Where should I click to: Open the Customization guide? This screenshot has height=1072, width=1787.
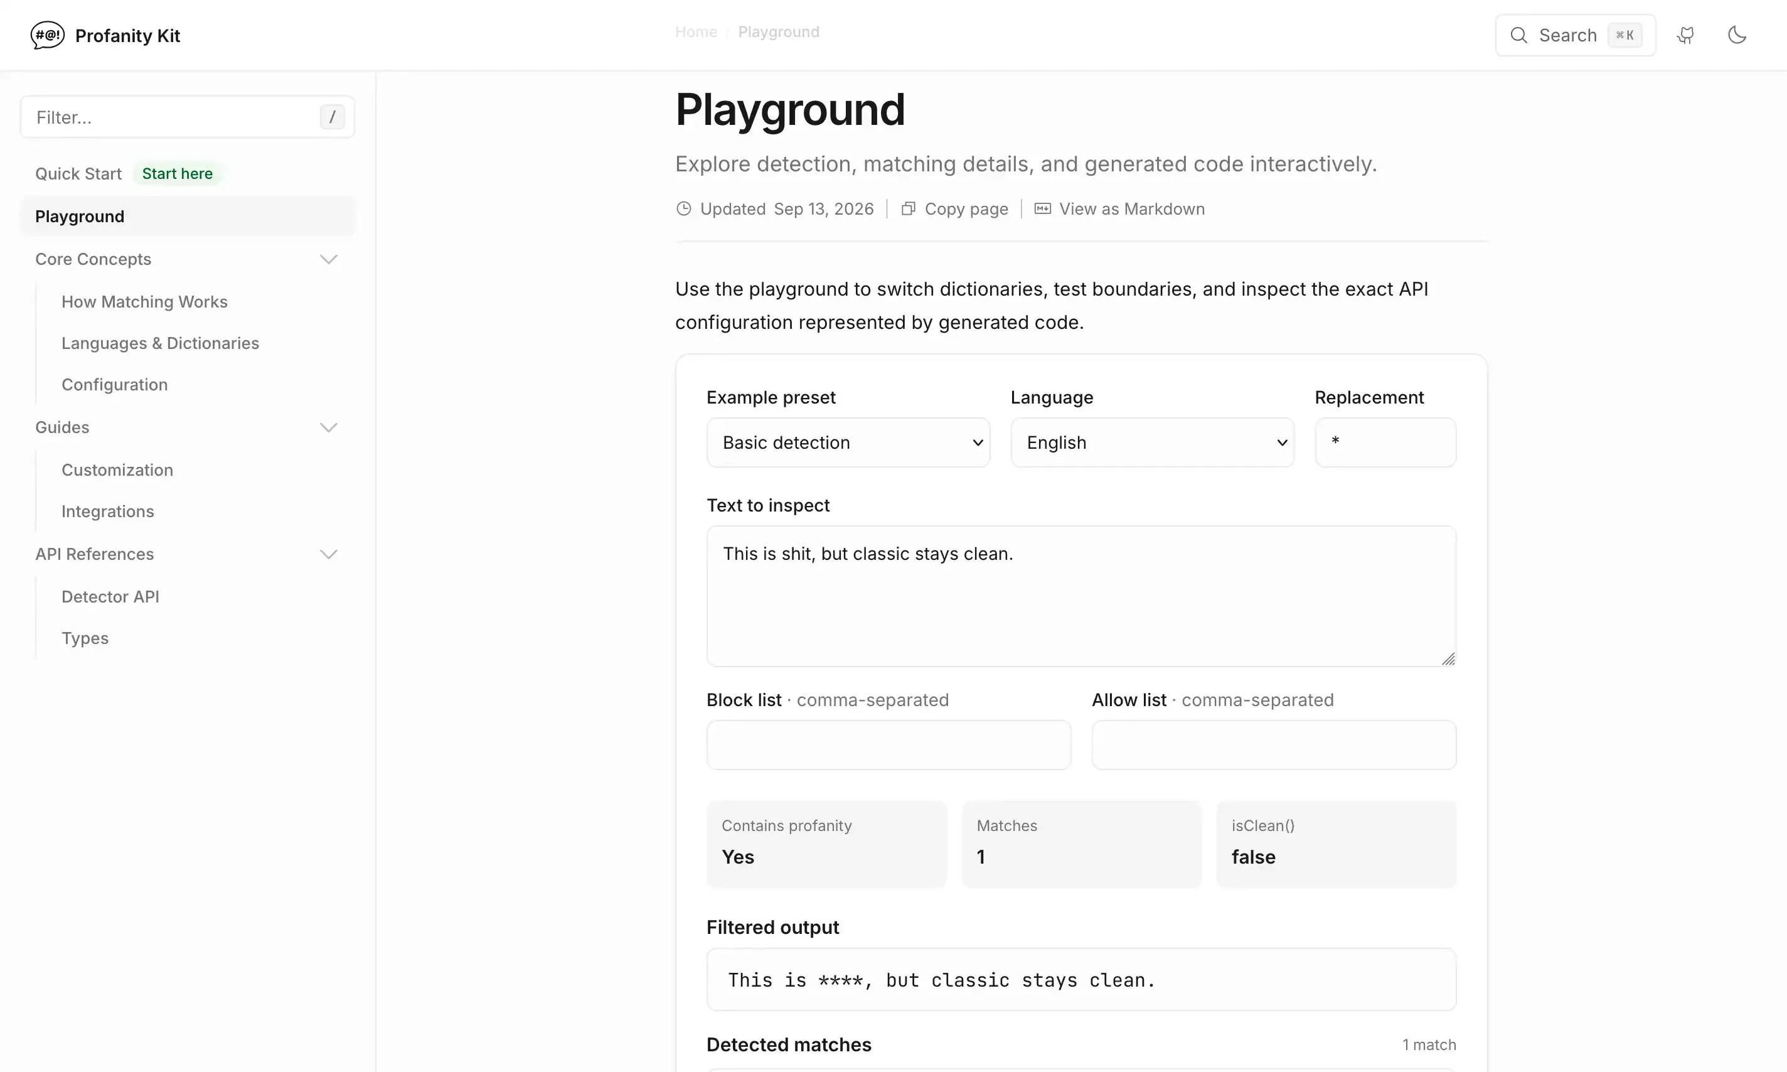pos(117,470)
